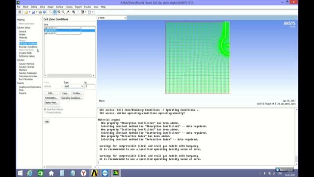Open Run Calculation in the tree
Screen dimensions: 314x177
(26, 79)
